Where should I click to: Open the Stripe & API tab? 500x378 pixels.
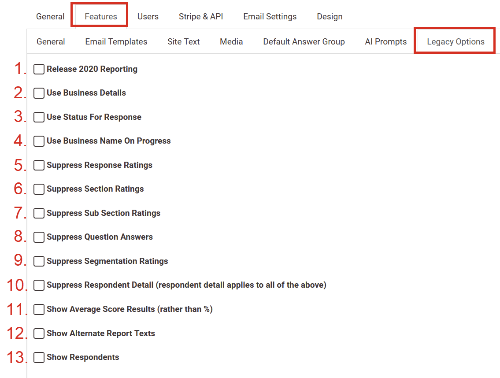click(201, 16)
